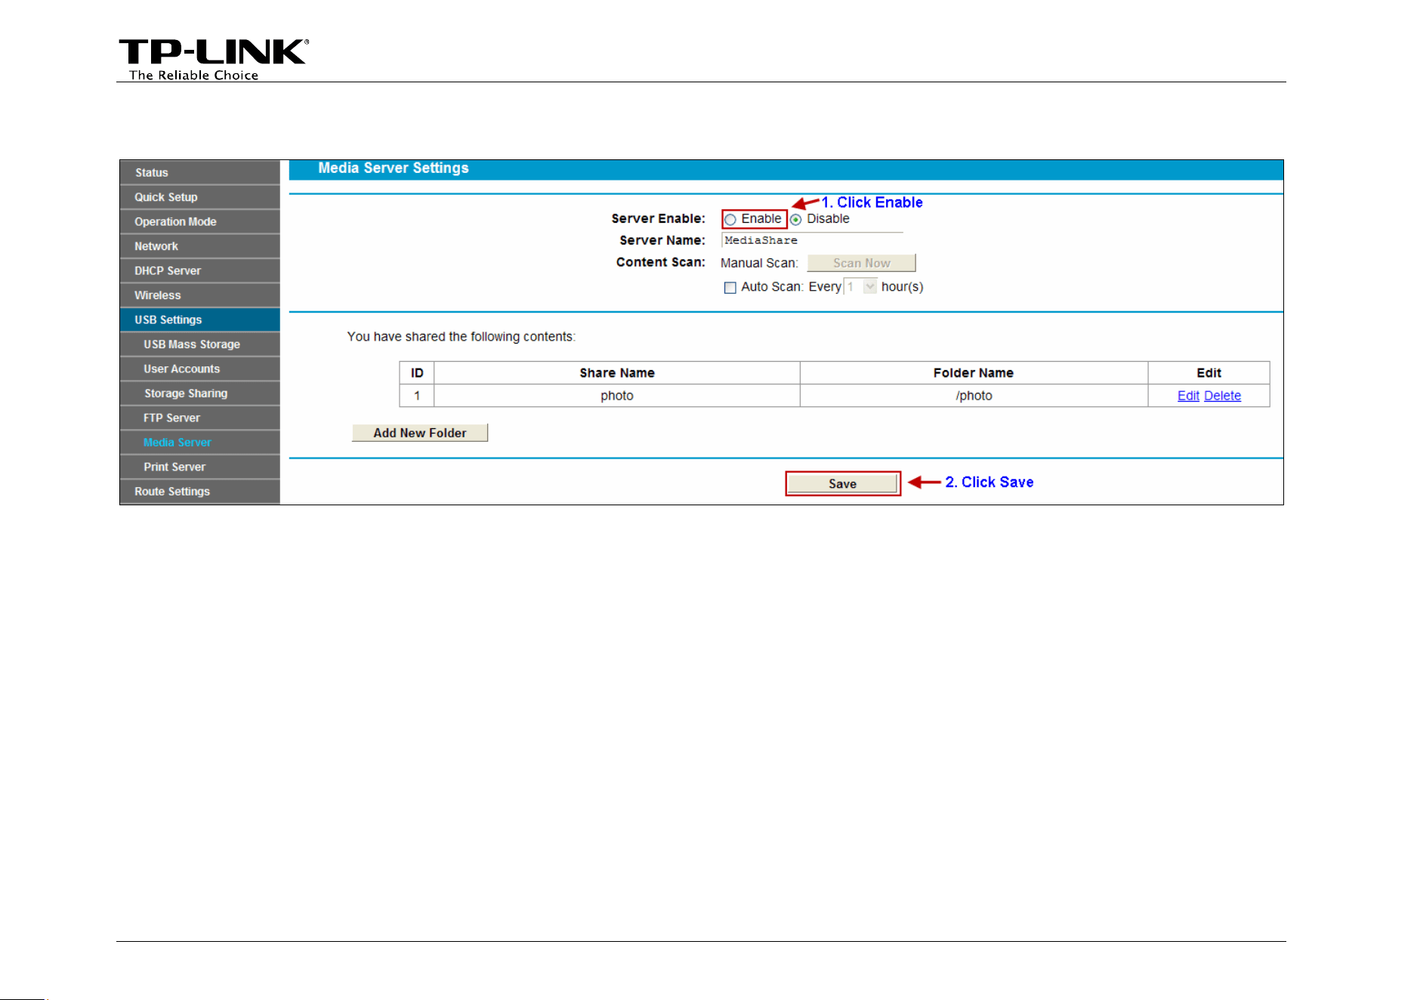
Task: Open Quick Setup in the sidebar
Action: (x=200, y=197)
